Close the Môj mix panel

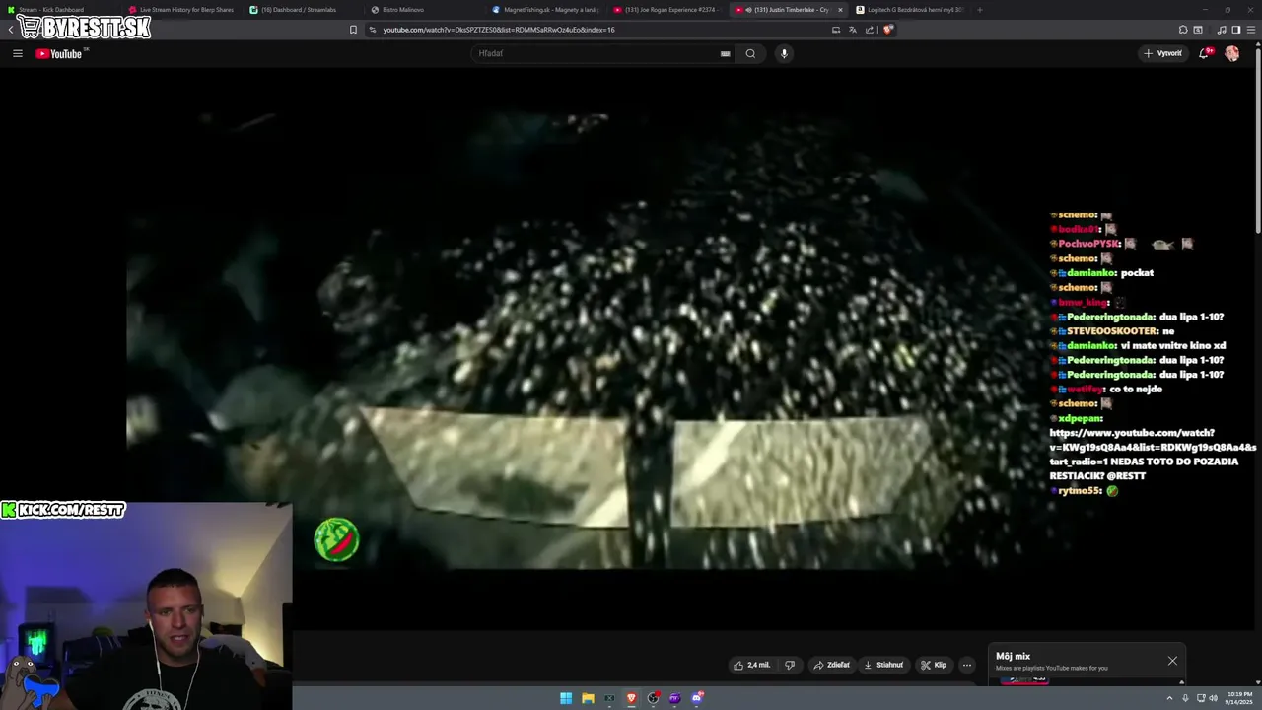pyautogui.click(x=1172, y=661)
